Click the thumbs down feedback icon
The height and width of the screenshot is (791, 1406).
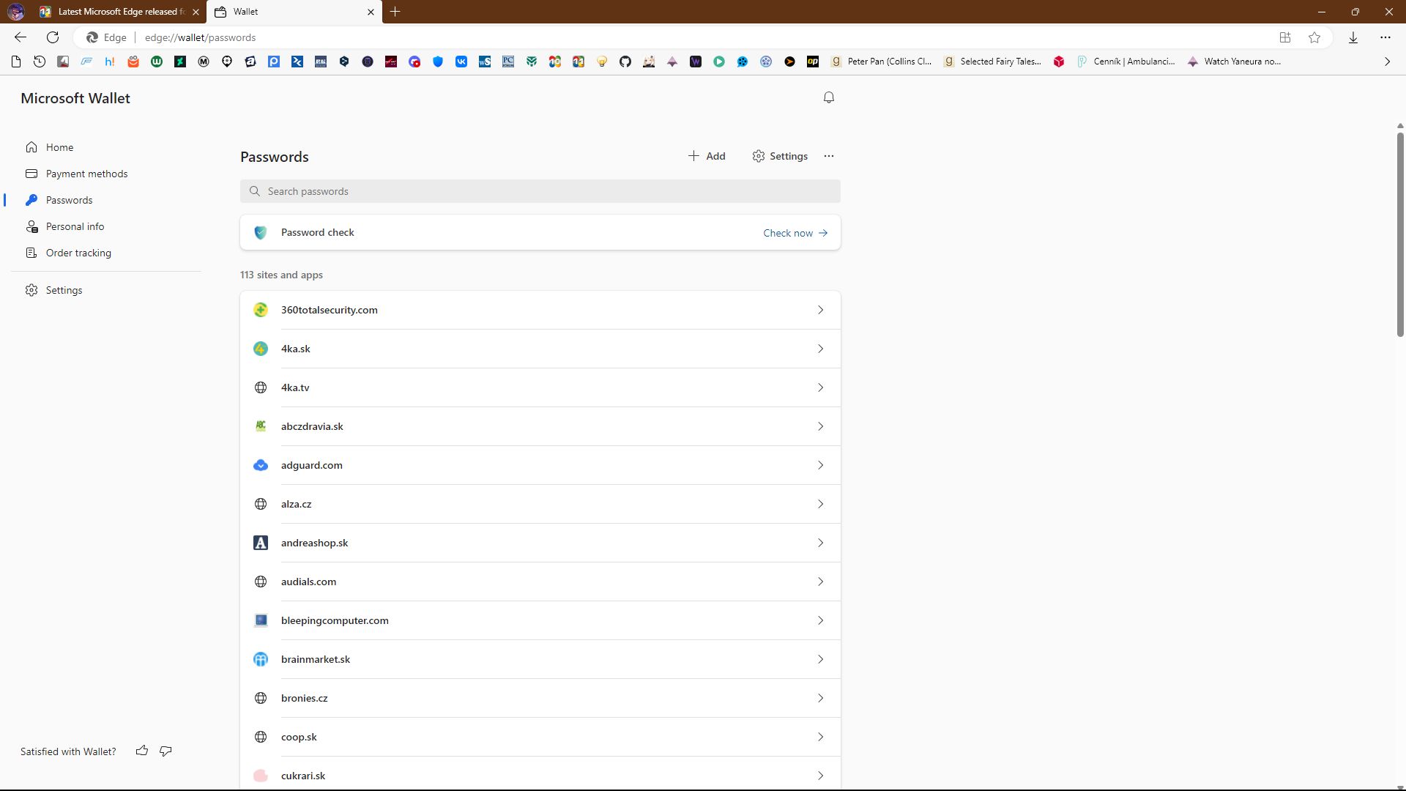tap(165, 751)
